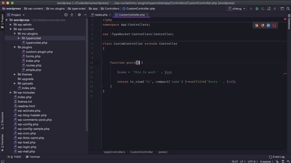Open Opera browser preview icon in editor

coord(274,25)
